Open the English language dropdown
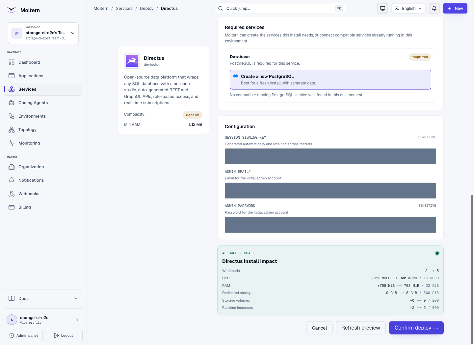The width and height of the screenshot is (474, 345). (x=408, y=9)
